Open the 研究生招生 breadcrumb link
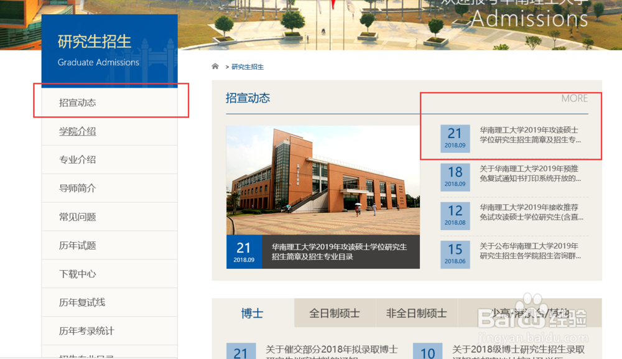Image resolution: width=622 pixels, height=359 pixels. [x=248, y=67]
